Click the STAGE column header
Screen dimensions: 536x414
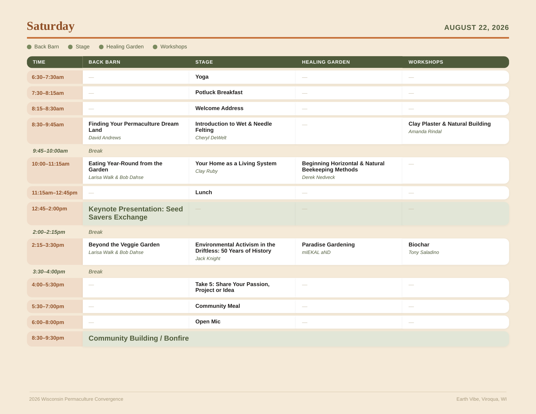coord(242,62)
